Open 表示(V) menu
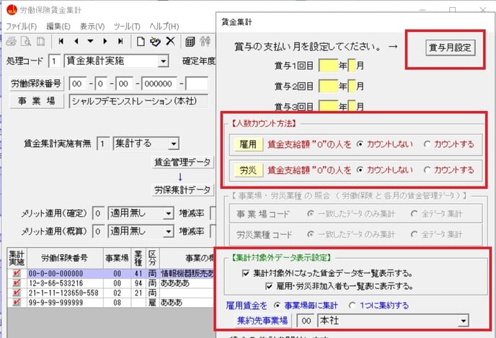This screenshot has width=496, height=338. tap(92, 26)
